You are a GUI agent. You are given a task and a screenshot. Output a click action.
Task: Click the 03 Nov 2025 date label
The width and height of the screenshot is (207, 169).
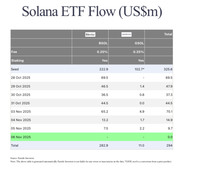(x=20, y=112)
